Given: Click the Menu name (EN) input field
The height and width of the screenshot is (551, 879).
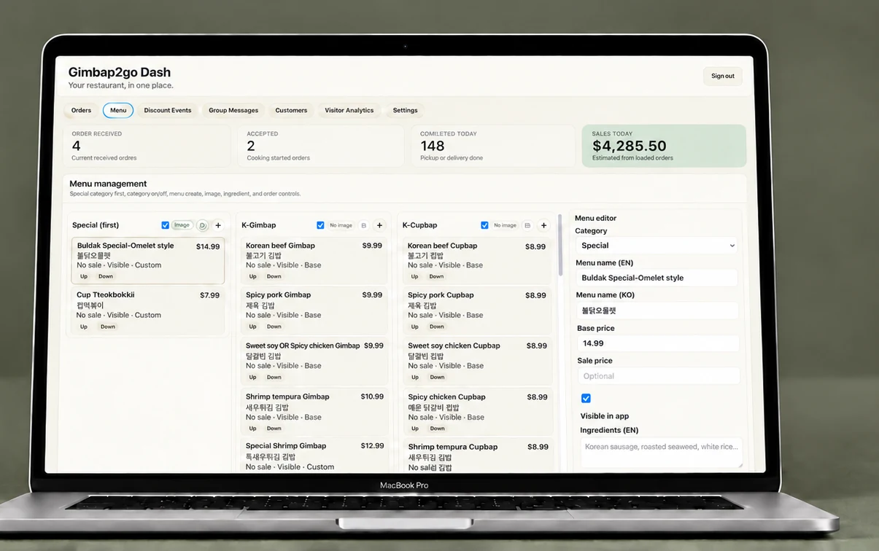Looking at the screenshot, I should 657,278.
